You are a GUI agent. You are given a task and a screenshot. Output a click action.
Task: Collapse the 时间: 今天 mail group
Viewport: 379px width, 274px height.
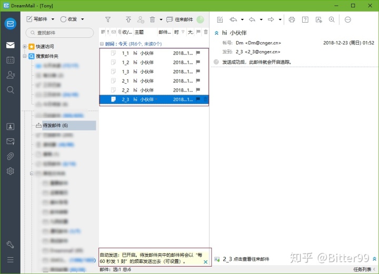coord(102,44)
